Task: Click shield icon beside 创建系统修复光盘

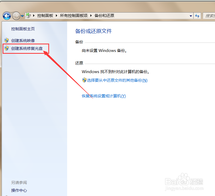Action: (x=7, y=48)
